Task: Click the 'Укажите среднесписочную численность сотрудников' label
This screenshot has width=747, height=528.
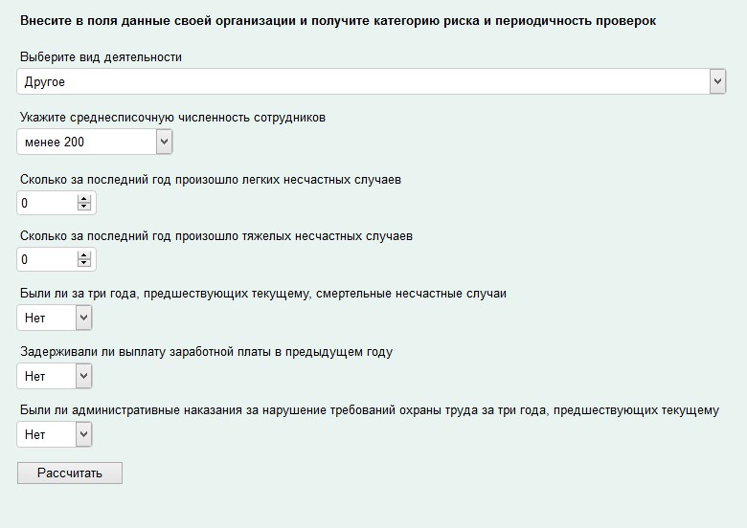Action: tap(172, 118)
